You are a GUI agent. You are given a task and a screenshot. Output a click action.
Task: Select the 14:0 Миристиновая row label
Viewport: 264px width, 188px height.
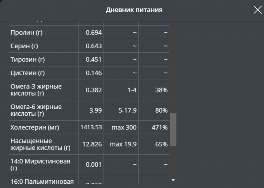click(x=40, y=164)
